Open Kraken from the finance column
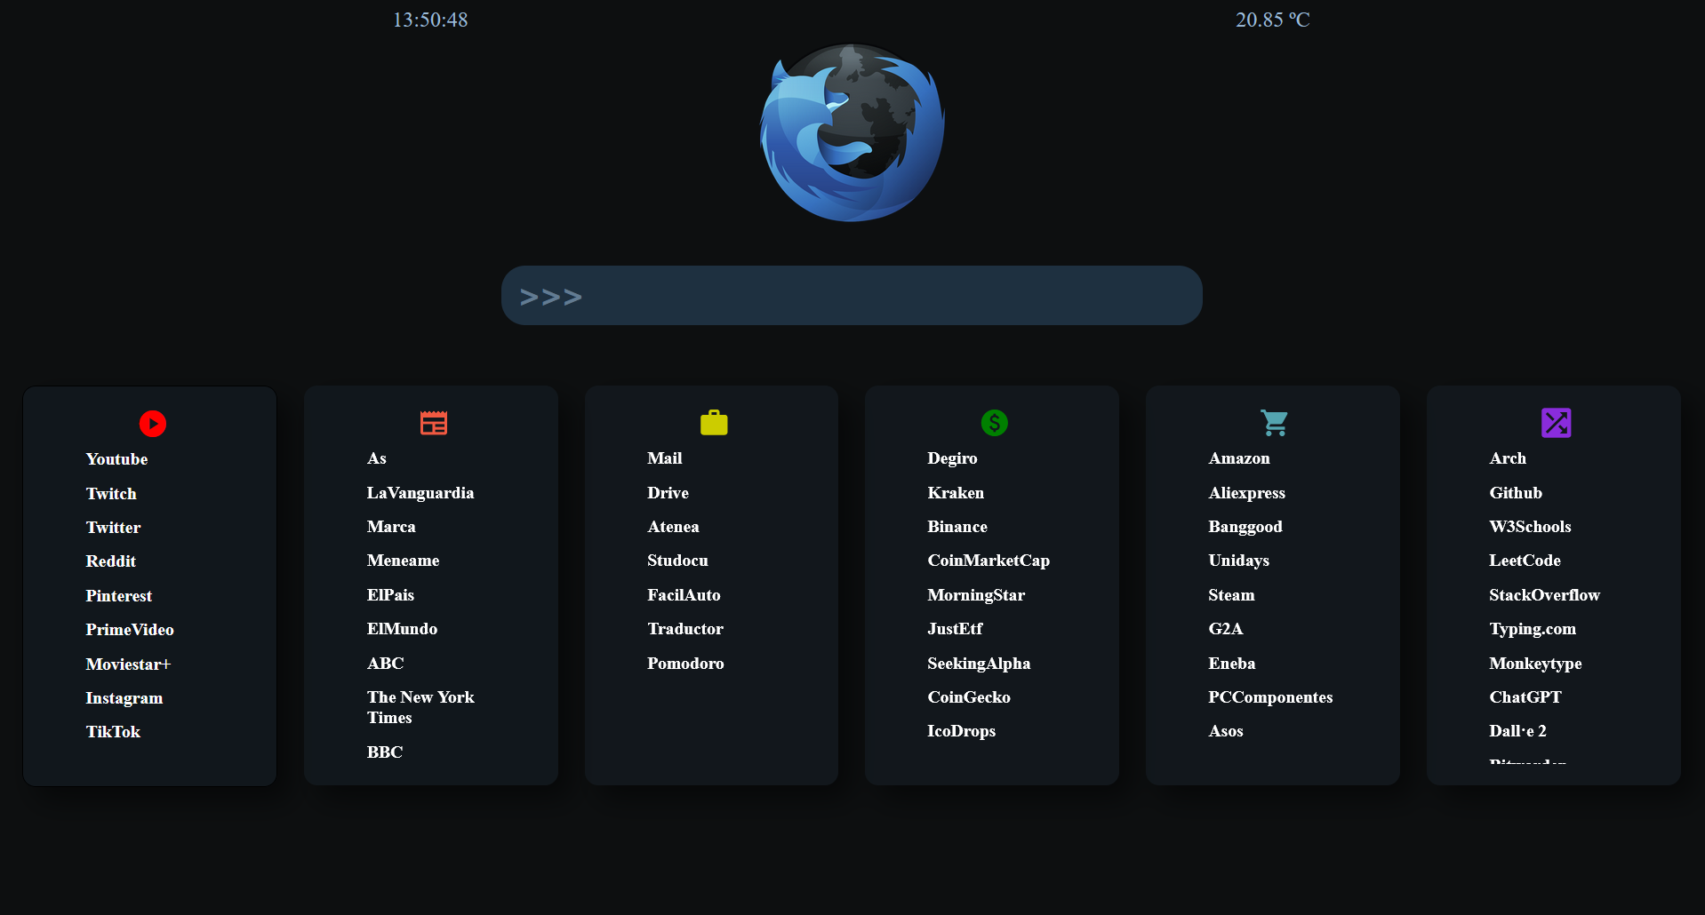 pyautogui.click(x=956, y=493)
